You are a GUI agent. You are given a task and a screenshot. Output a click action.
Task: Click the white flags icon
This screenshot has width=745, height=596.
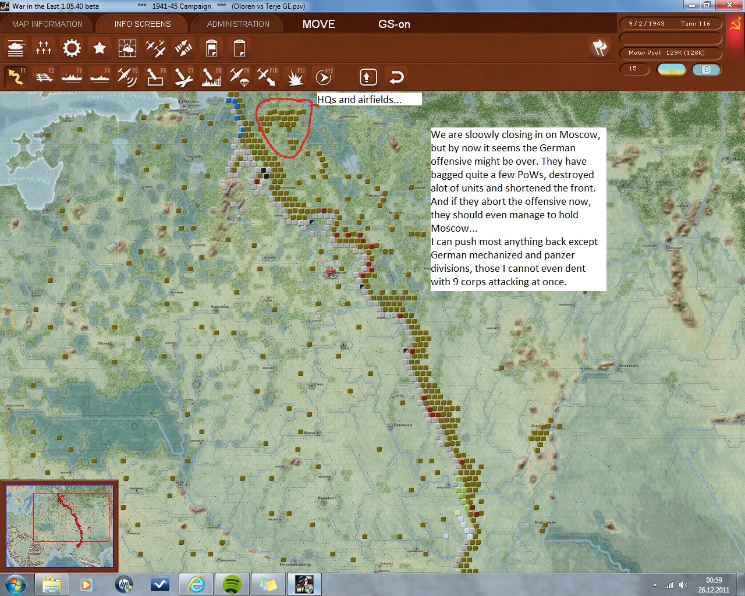pyautogui.click(x=599, y=48)
